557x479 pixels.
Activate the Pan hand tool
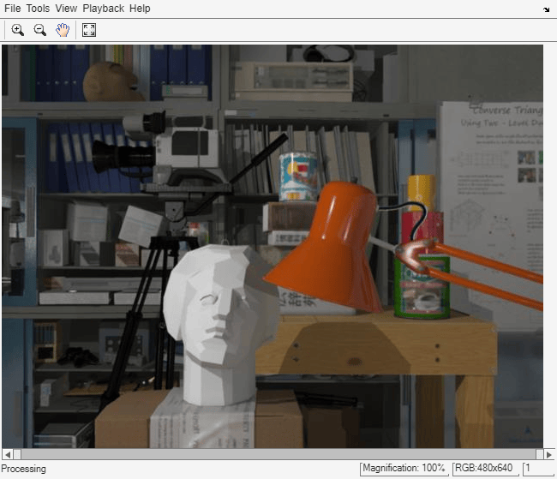63,30
